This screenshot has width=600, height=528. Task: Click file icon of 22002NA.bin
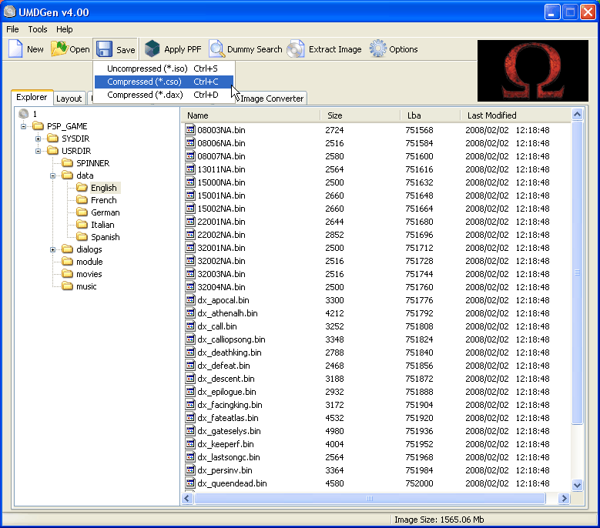point(190,235)
